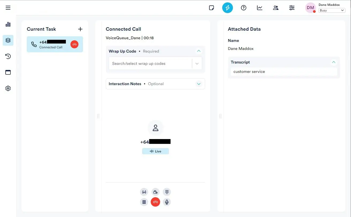Open the interaction history in sidebar
Viewport: 351px width, 217px height.
[8, 56]
